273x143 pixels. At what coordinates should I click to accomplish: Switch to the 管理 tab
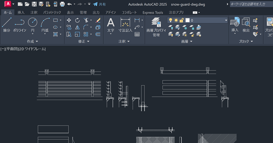click(83, 13)
